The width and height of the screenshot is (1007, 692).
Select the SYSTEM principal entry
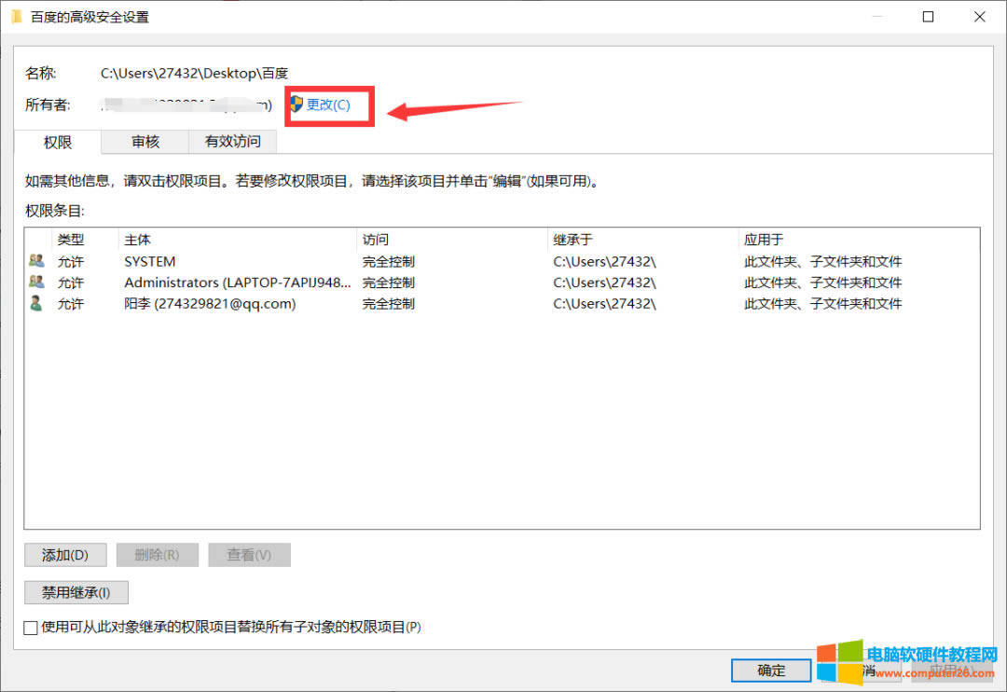click(x=149, y=261)
